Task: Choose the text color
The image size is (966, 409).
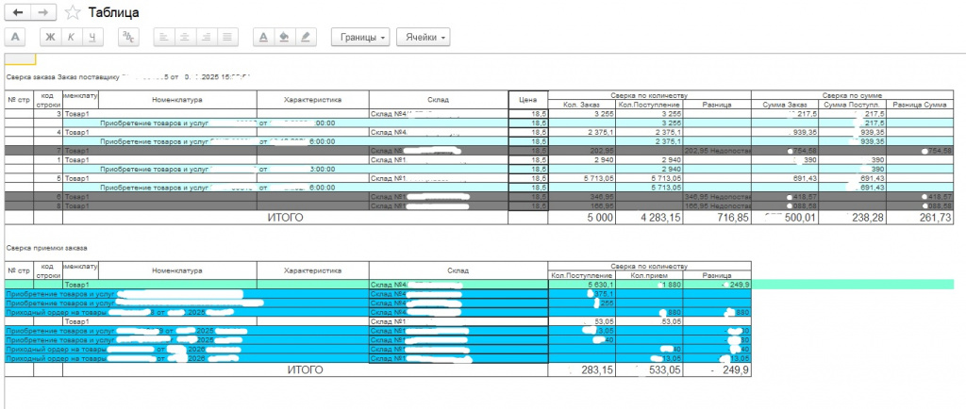Action: click(263, 38)
